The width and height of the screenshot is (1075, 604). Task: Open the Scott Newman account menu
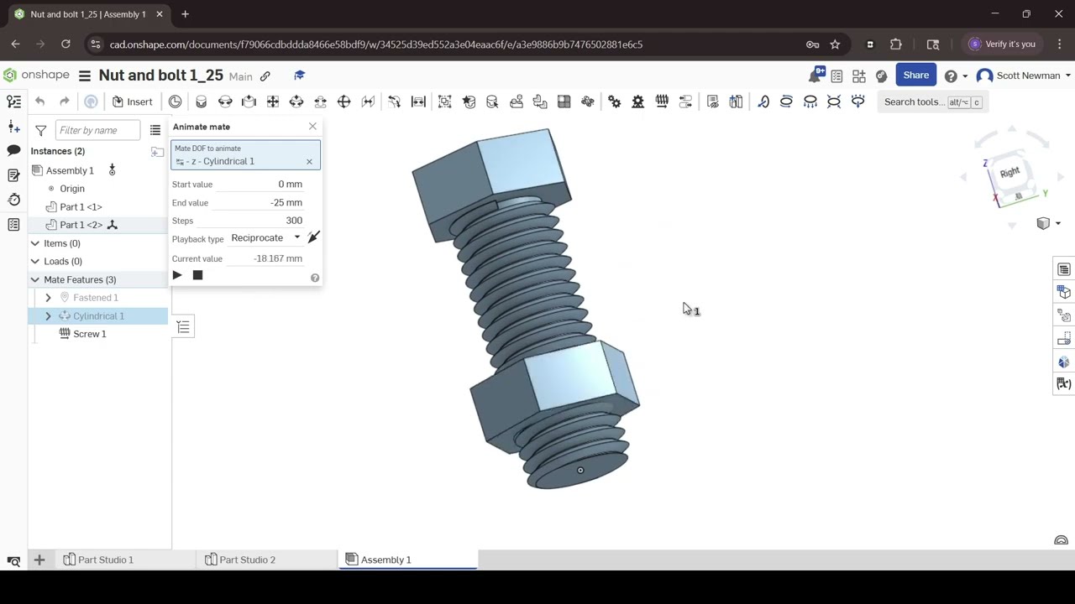1024,75
